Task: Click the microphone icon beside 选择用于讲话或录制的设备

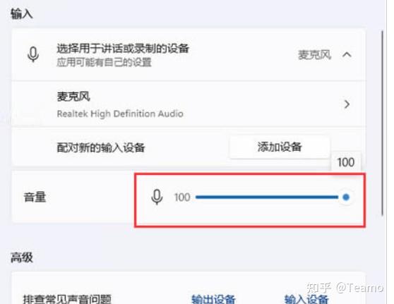Action: coord(33,54)
